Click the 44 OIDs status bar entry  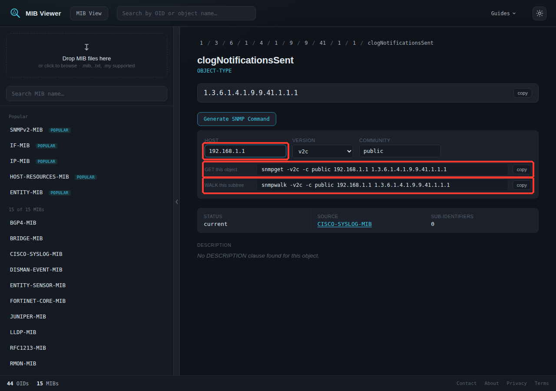click(x=18, y=383)
